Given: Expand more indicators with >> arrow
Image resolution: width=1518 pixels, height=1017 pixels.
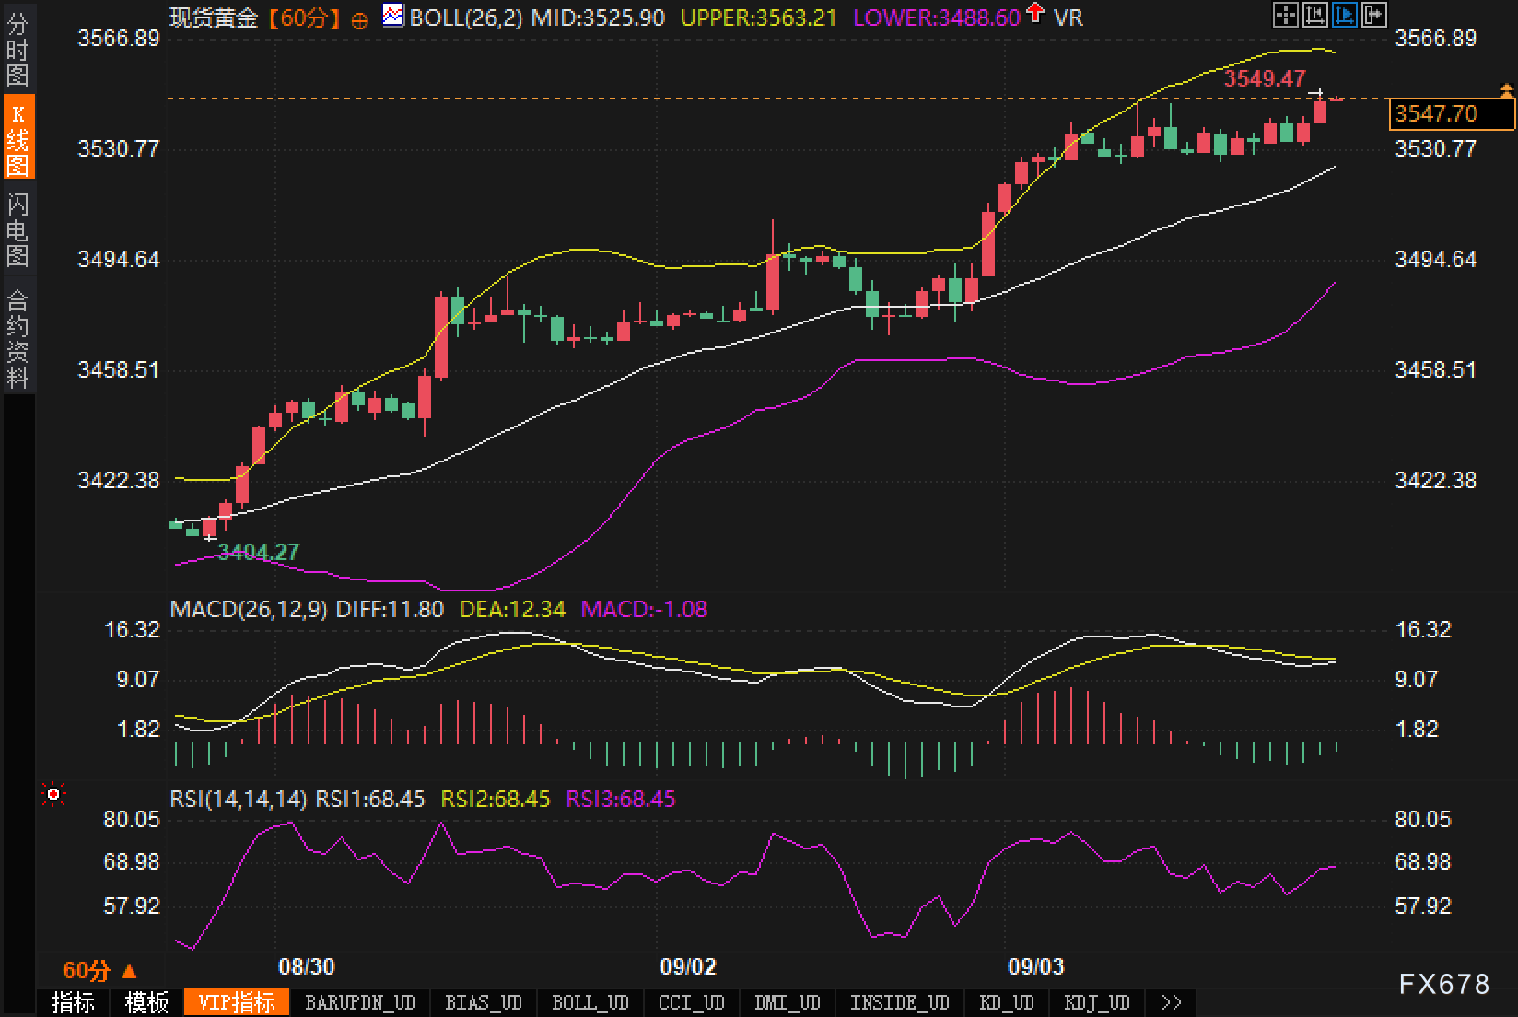Looking at the screenshot, I should pos(1171,1002).
